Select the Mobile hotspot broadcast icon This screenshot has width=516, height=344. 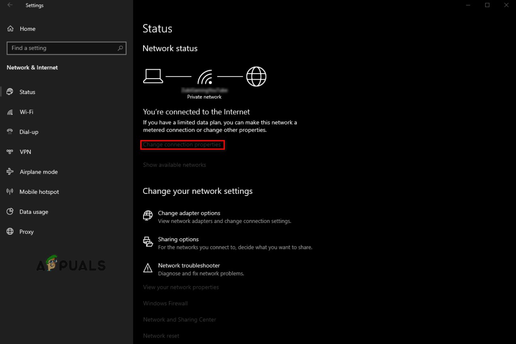[10, 191]
